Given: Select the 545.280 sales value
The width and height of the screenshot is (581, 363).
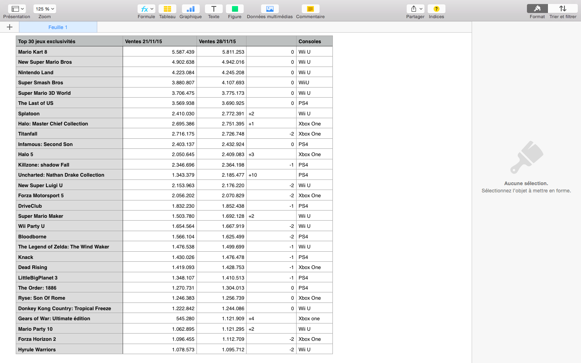Looking at the screenshot, I should (160, 319).
